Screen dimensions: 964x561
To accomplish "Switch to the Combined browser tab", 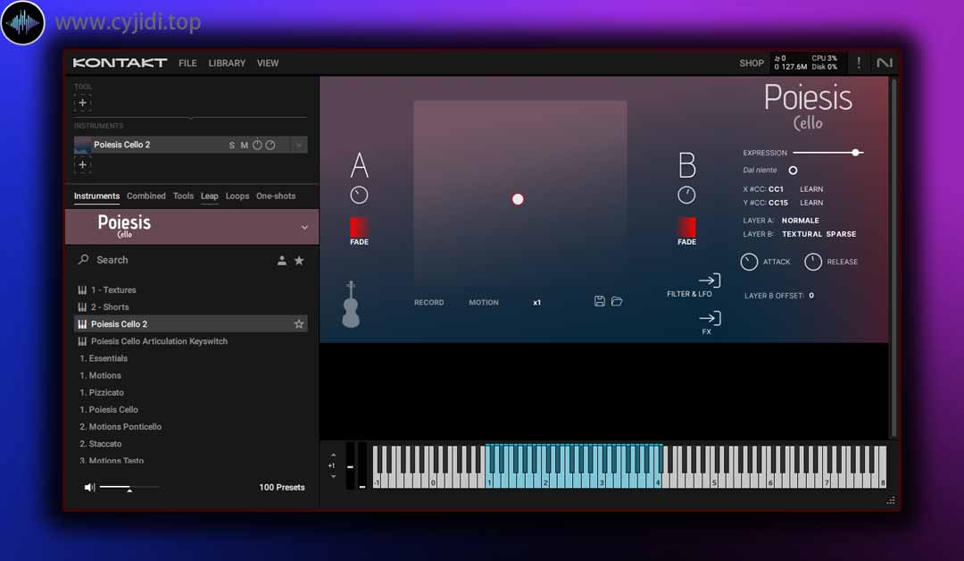I will click(146, 196).
